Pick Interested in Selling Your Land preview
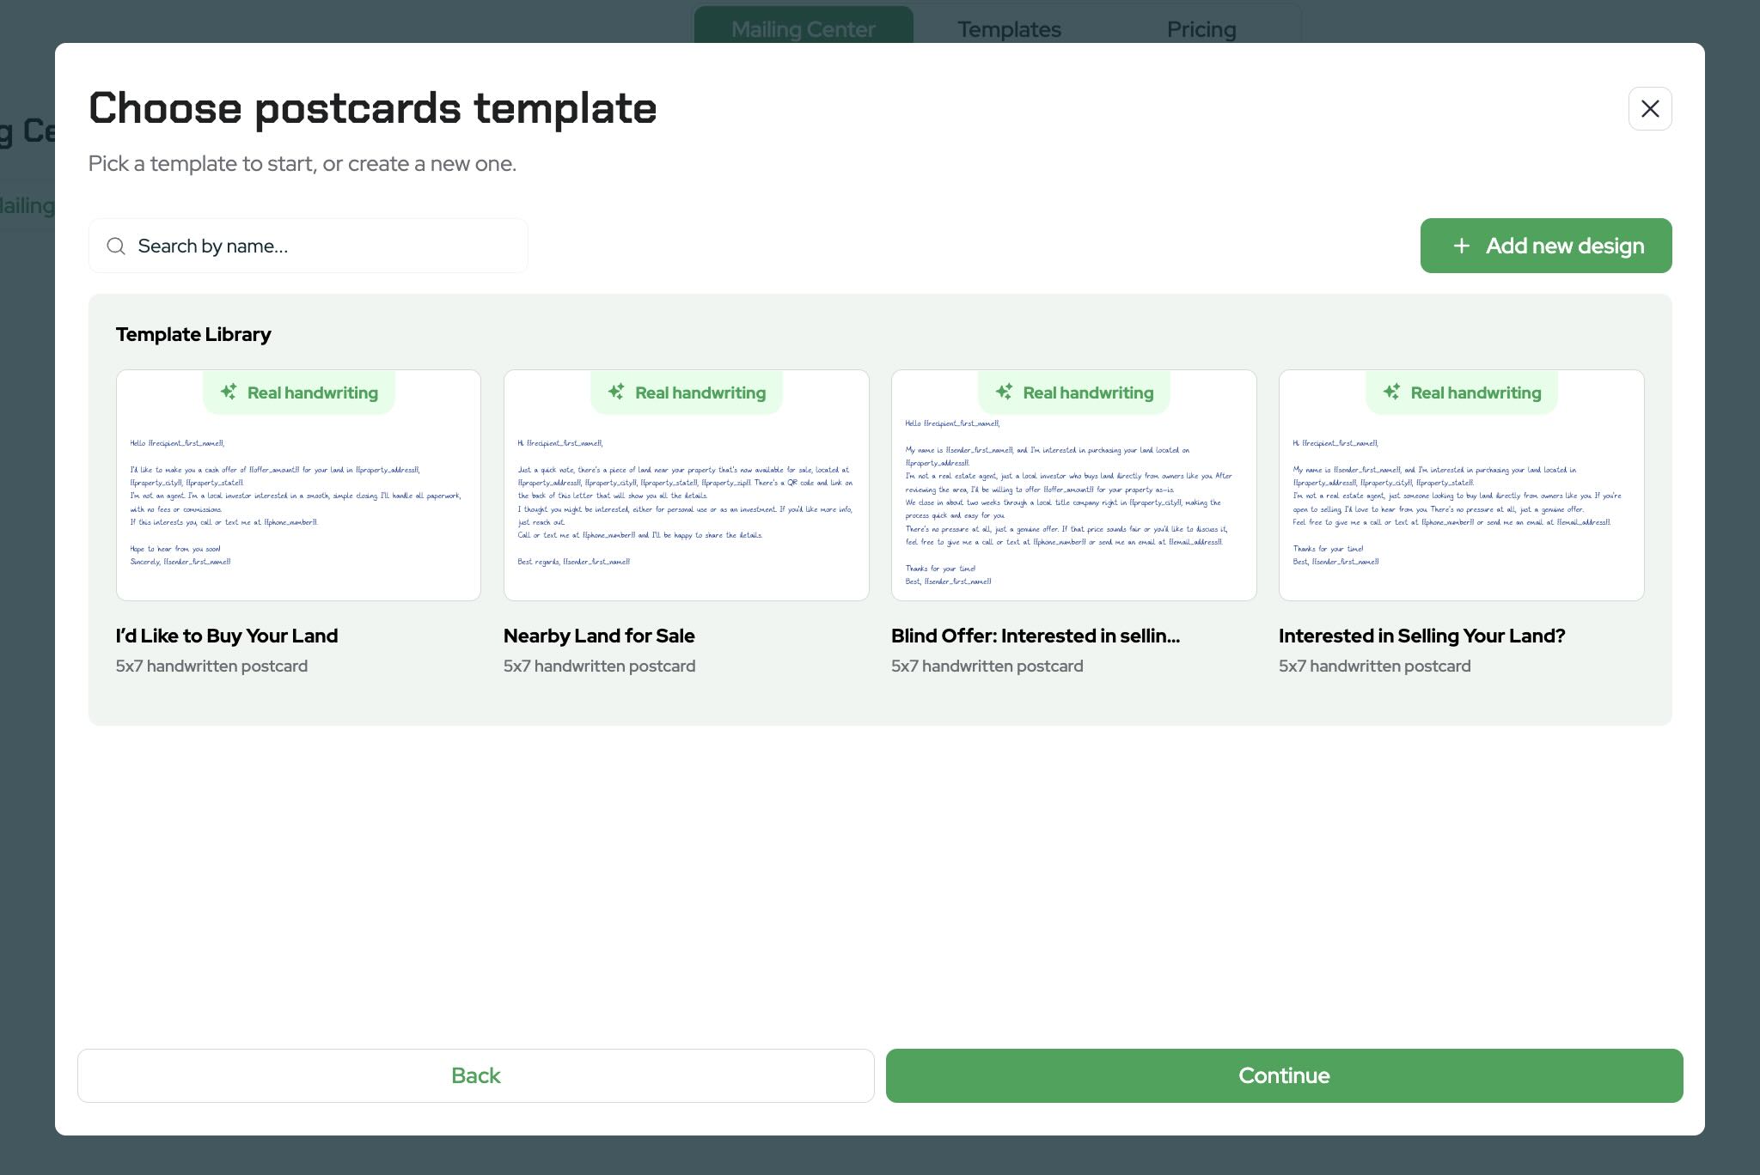The image size is (1760, 1175). pos(1461,502)
